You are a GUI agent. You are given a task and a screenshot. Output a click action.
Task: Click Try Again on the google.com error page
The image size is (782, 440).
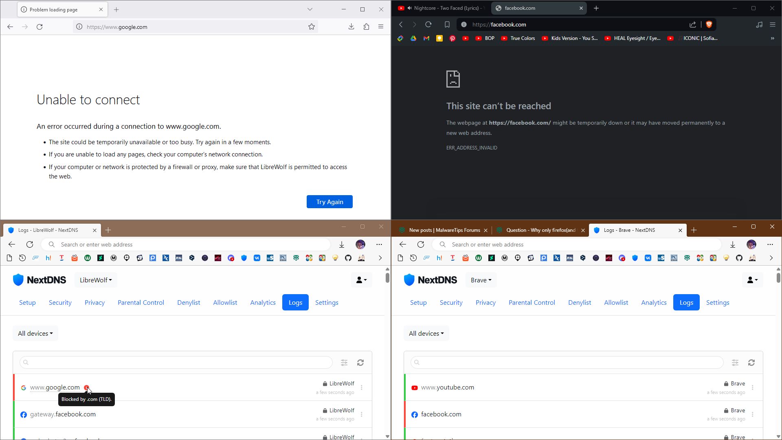(329, 202)
